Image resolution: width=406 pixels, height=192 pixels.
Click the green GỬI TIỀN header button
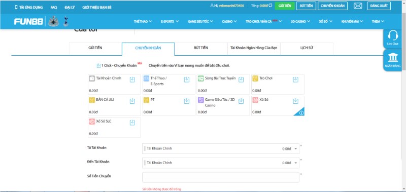[285, 6]
